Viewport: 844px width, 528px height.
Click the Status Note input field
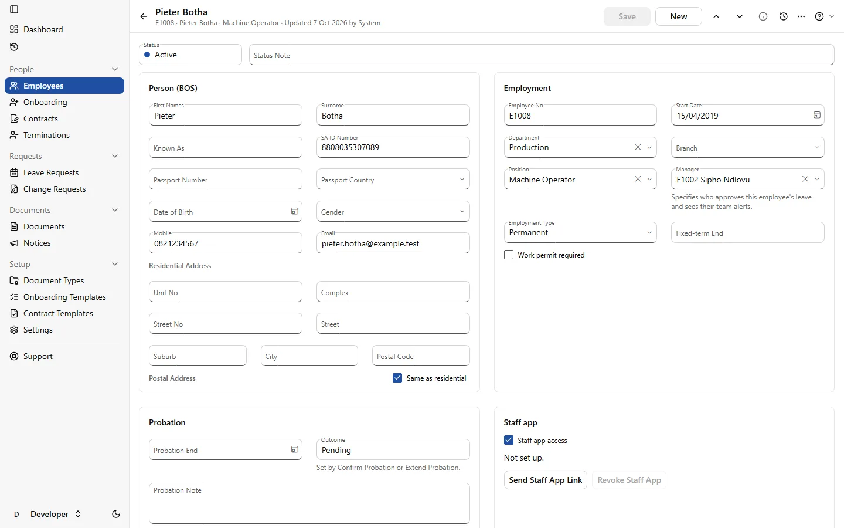pos(542,55)
